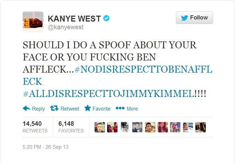Click the woman's avatar among retweeters
Screen dimensions: 235x163
coord(163,127)
